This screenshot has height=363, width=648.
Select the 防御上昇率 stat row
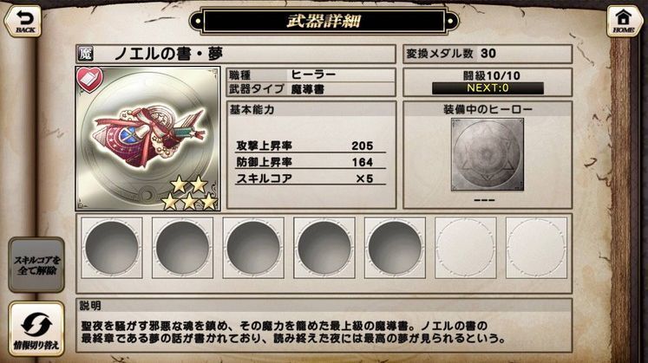(310, 162)
